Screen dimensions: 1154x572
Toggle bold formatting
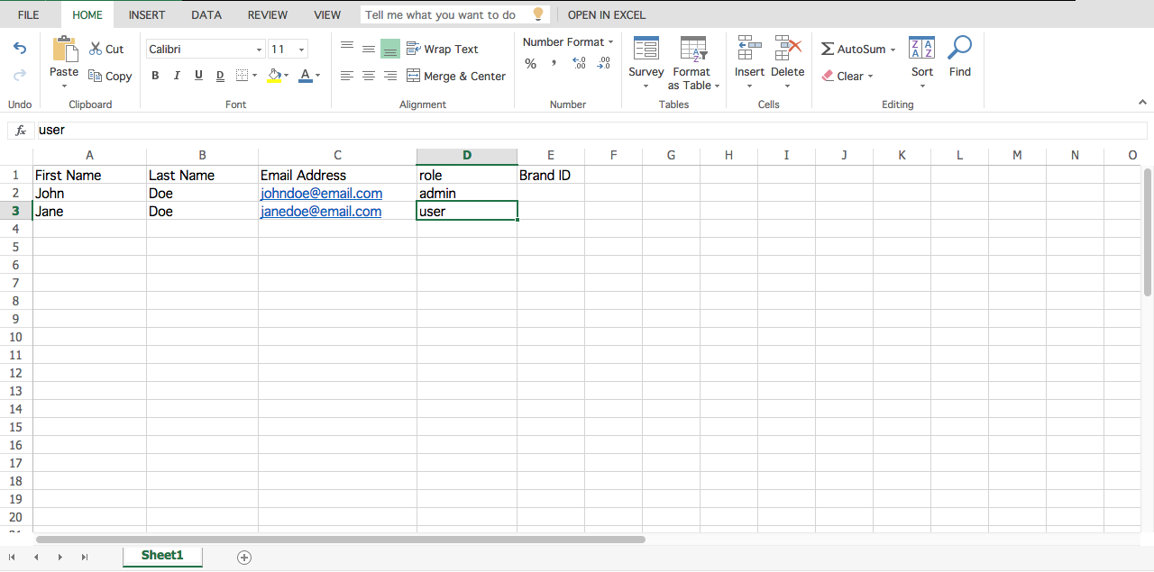155,76
